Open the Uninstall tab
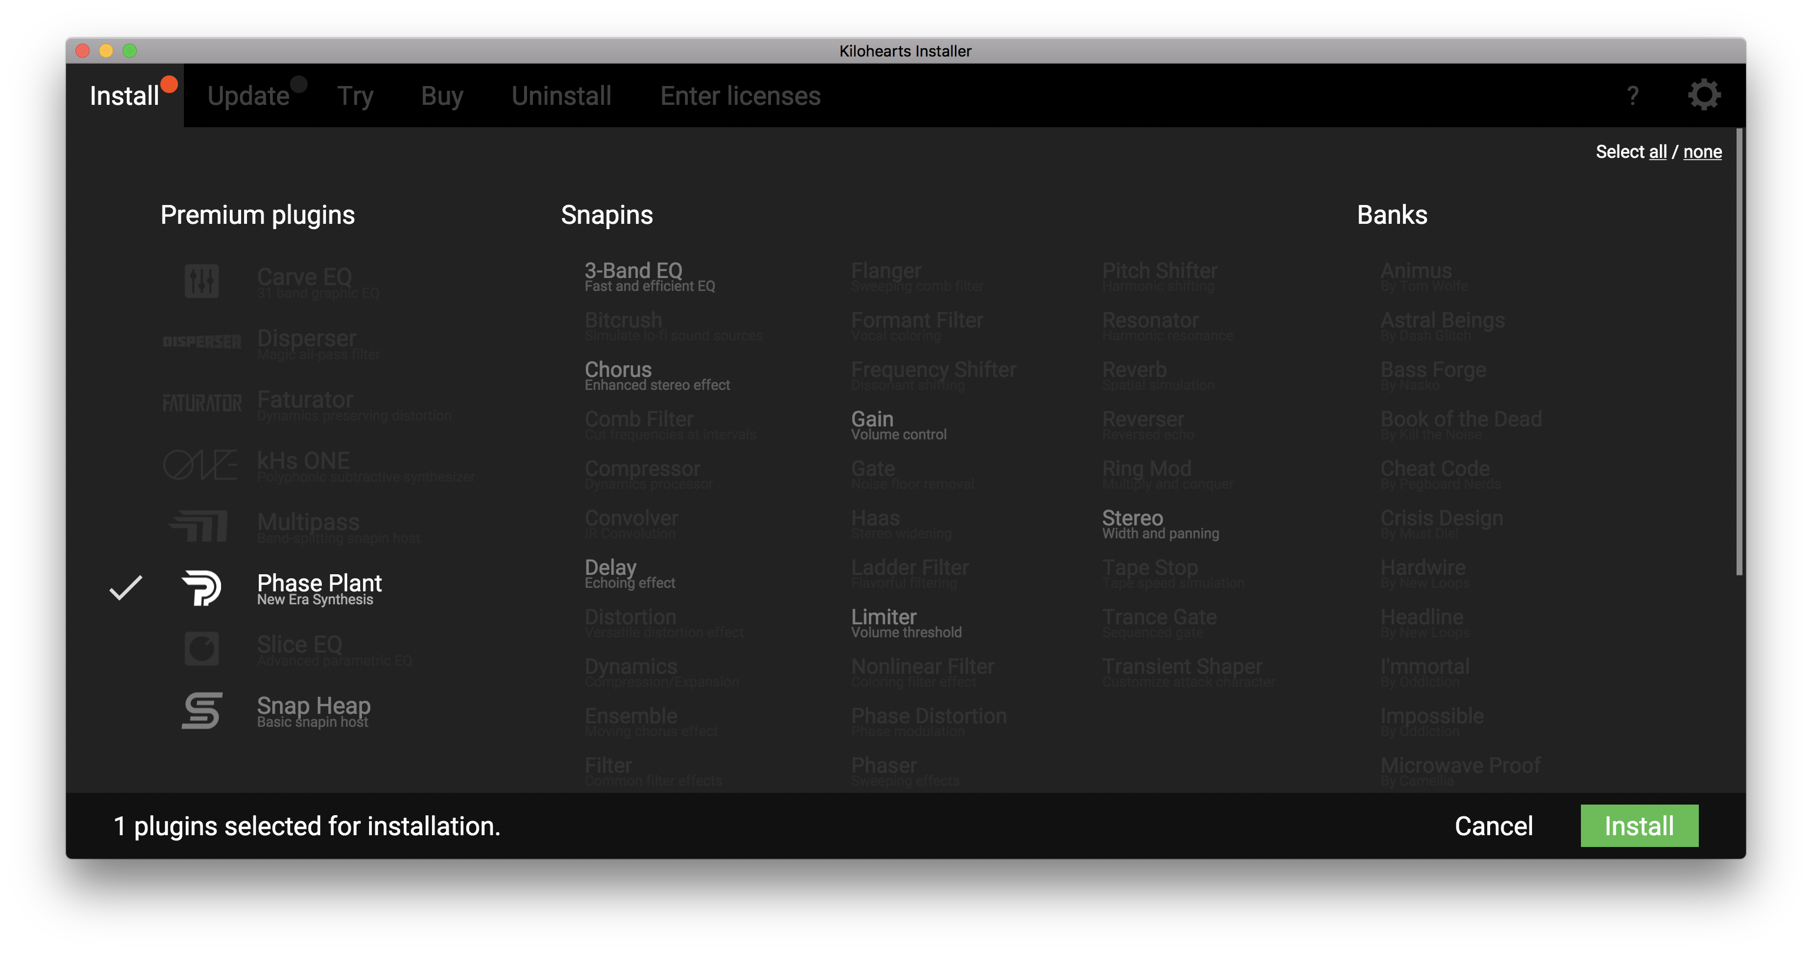This screenshot has height=953, width=1812. click(x=561, y=95)
